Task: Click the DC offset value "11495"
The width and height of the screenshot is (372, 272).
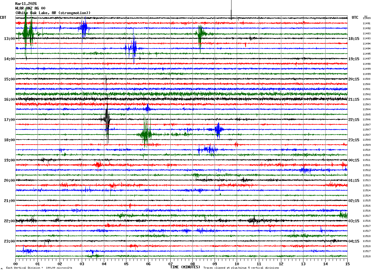Action: [366, 54]
